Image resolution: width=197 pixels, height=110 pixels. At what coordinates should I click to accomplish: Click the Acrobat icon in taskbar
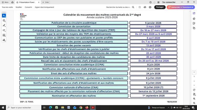93,107
